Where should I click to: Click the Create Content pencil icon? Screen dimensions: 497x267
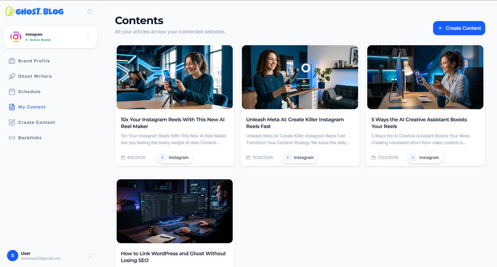pyautogui.click(x=12, y=122)
